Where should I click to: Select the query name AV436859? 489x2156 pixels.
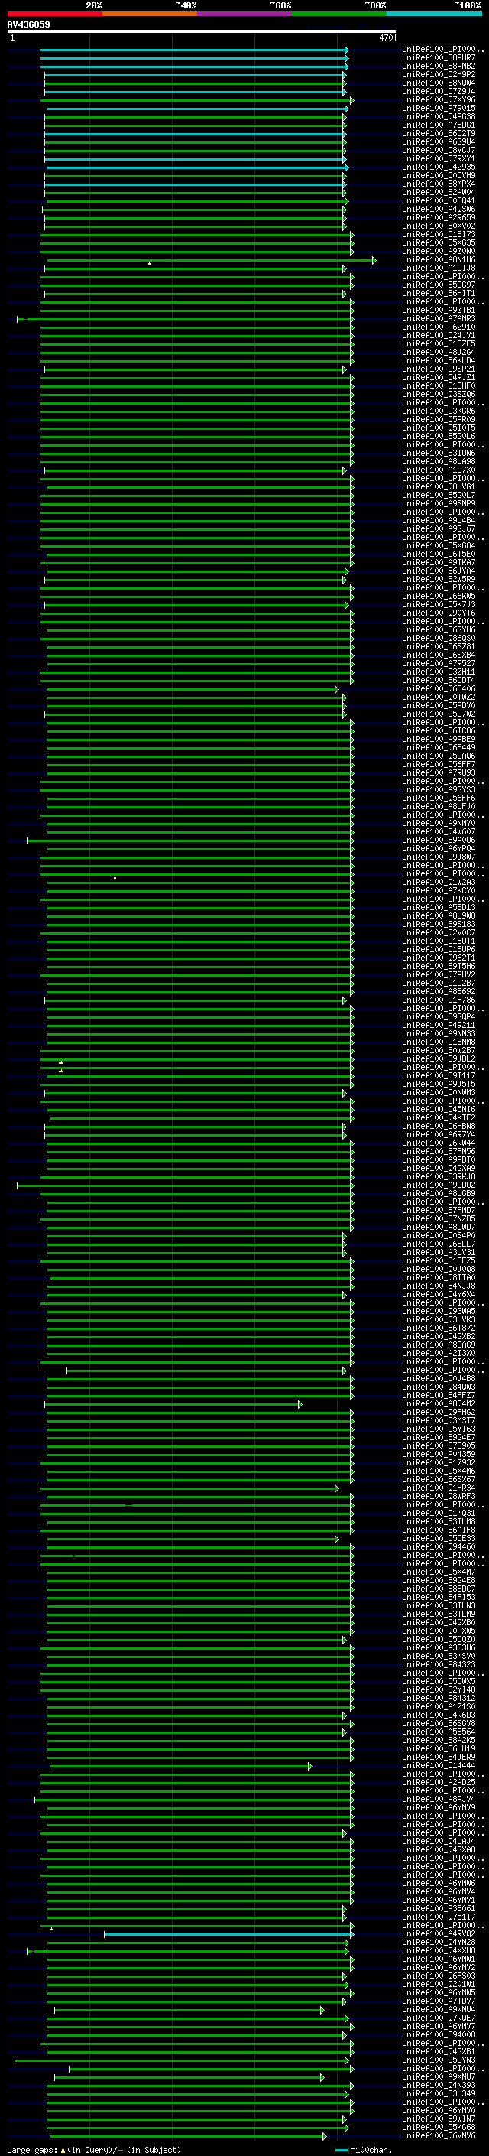28,25
